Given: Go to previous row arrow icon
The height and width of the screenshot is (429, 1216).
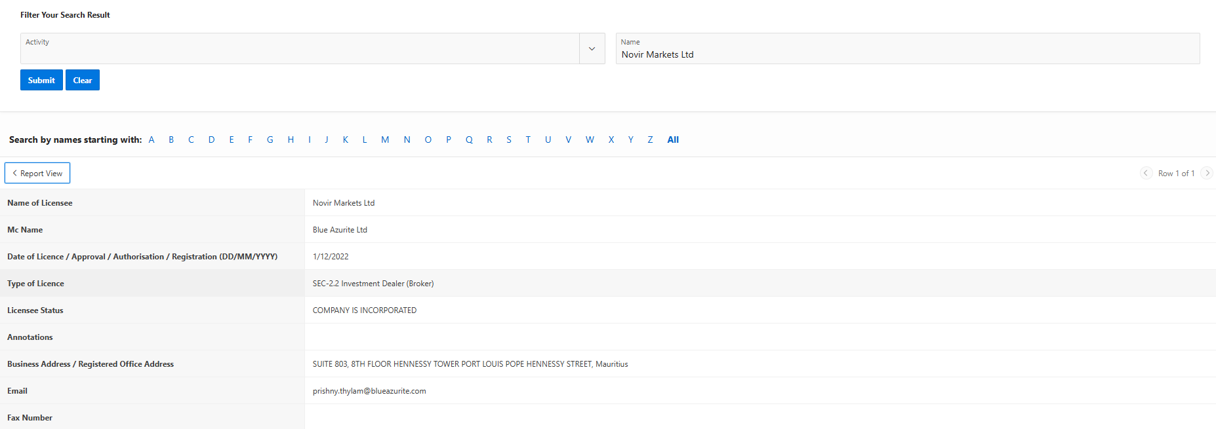Looking at the screenshot, I should click(1146, 173).
